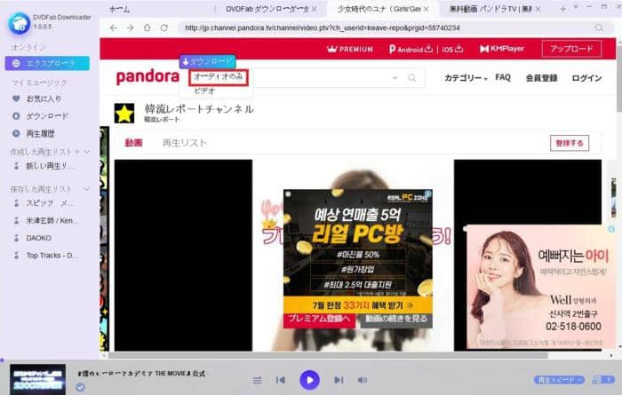Expand the pandora search box dropdown arrow

[x=395, y=77]
